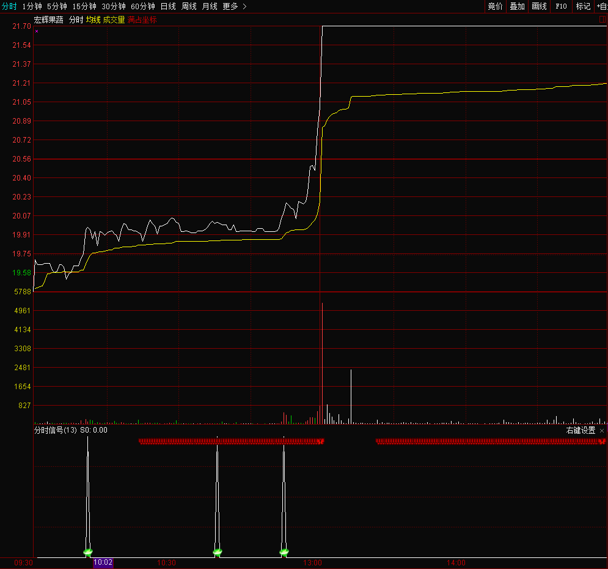The height and width of the screenshot is (569, 608).
Task: Open the 日线 daily chart
Action: 168,6
